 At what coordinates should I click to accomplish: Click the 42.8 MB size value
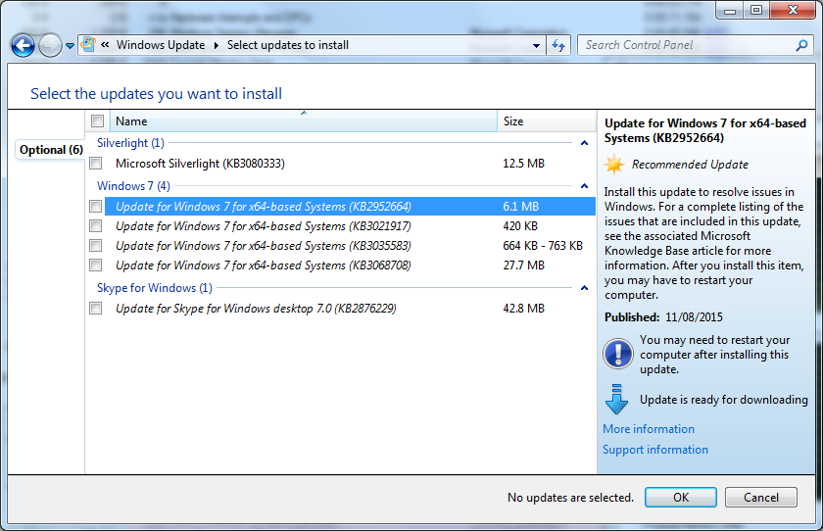coord(523,309)
